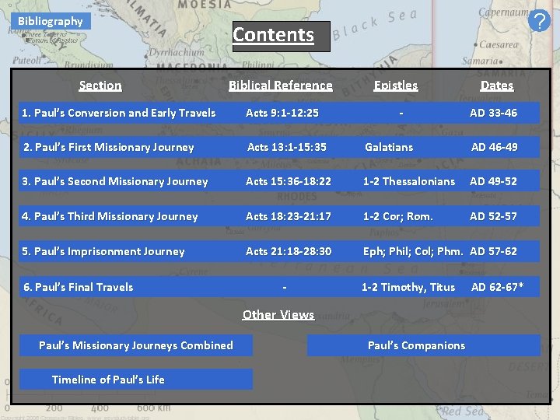Click the Galatians epistle entry

tap(389, 147)
